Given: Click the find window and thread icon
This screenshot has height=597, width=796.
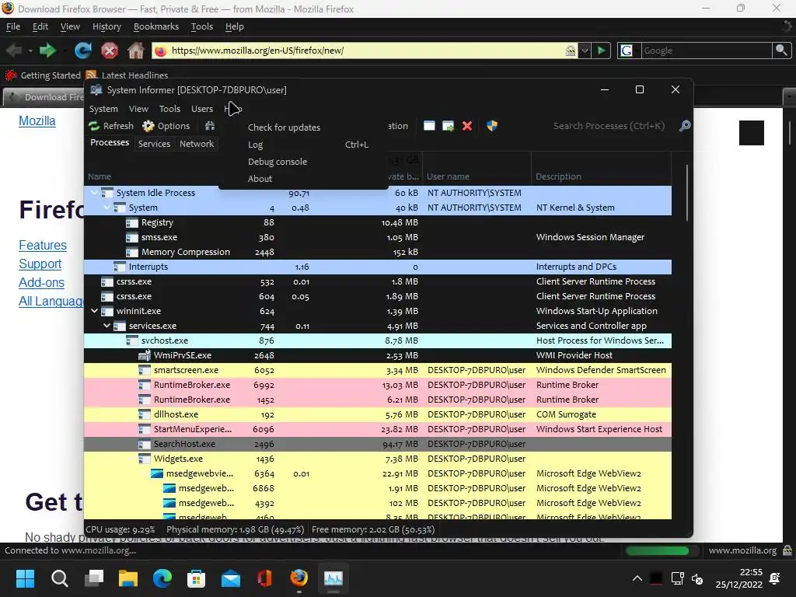Looking at the screenshot, I should point(449,126).
